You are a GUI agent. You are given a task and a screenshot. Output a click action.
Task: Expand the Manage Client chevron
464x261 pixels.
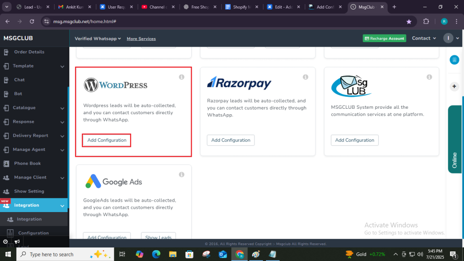(62, 178)
